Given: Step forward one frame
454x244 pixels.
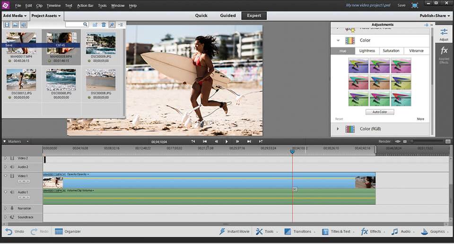Looking at the screenshot, I should tap(237, 141).
